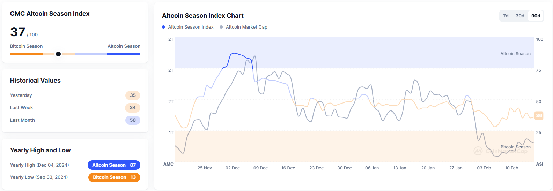Click the black season index slider knob
The image size is (553, 191).
[58, 54]
